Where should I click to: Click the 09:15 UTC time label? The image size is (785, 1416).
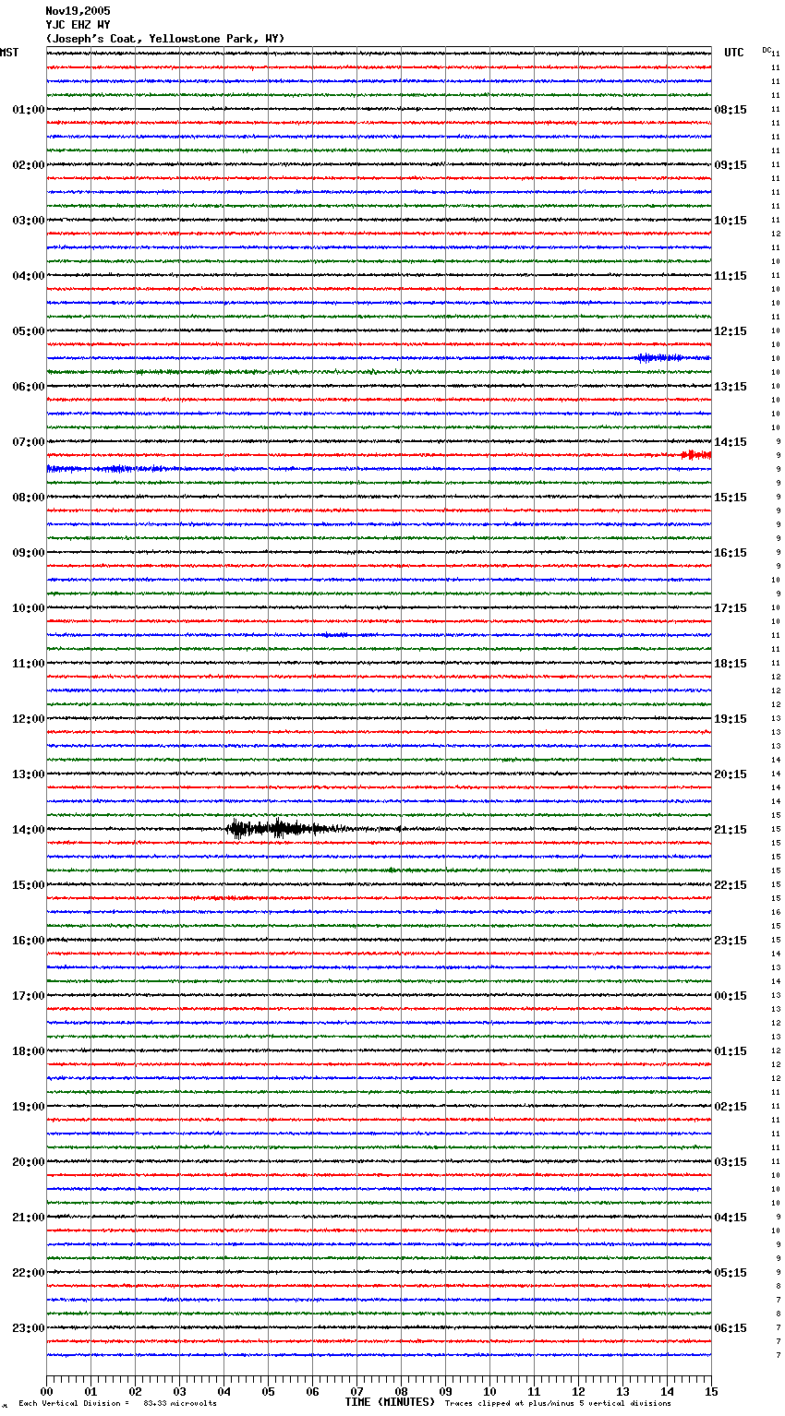click(731, 165)
